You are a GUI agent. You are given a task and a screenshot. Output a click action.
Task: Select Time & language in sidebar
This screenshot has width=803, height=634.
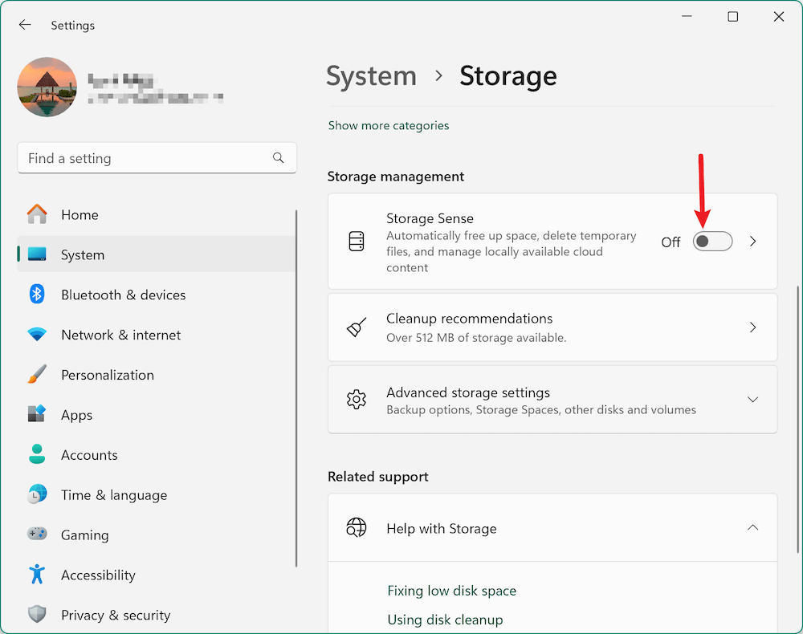[37, 495]
